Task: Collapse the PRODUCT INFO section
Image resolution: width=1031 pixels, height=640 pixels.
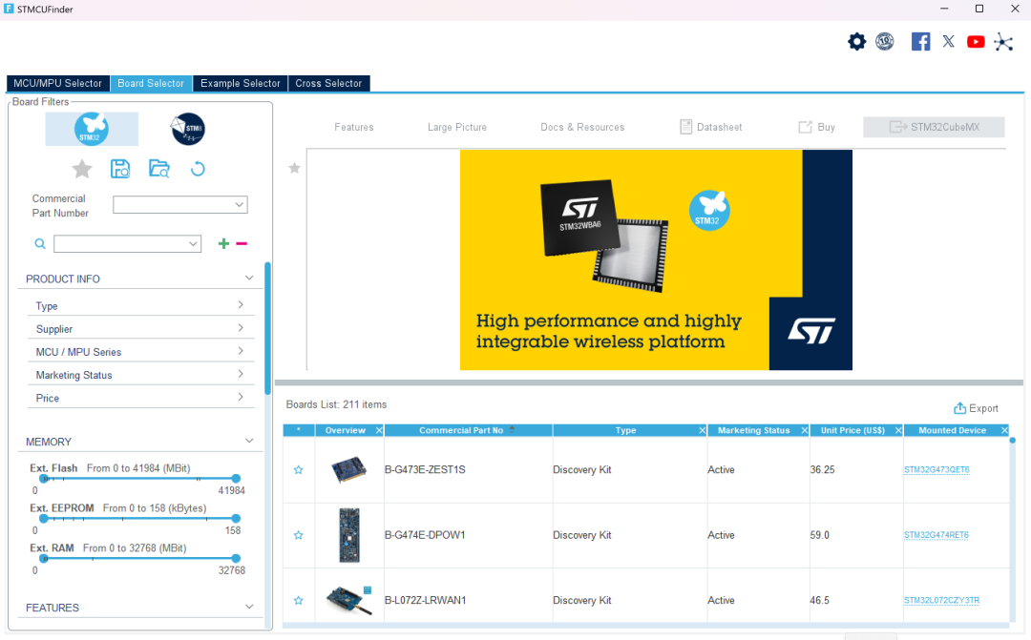Action: (x=249, y=278)
